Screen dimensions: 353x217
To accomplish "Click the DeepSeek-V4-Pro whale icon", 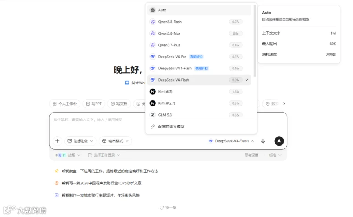I will pyautogui.click(x=153, y=57).
